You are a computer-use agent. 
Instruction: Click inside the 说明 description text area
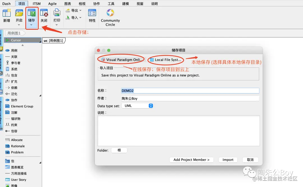point(178,131)
